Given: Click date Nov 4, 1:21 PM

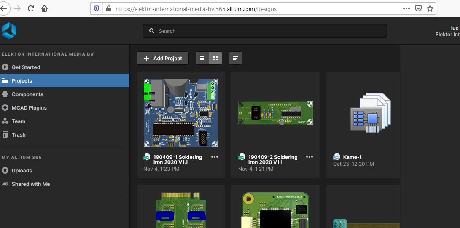Looking at the screenshot, I should tap(256, 169).
